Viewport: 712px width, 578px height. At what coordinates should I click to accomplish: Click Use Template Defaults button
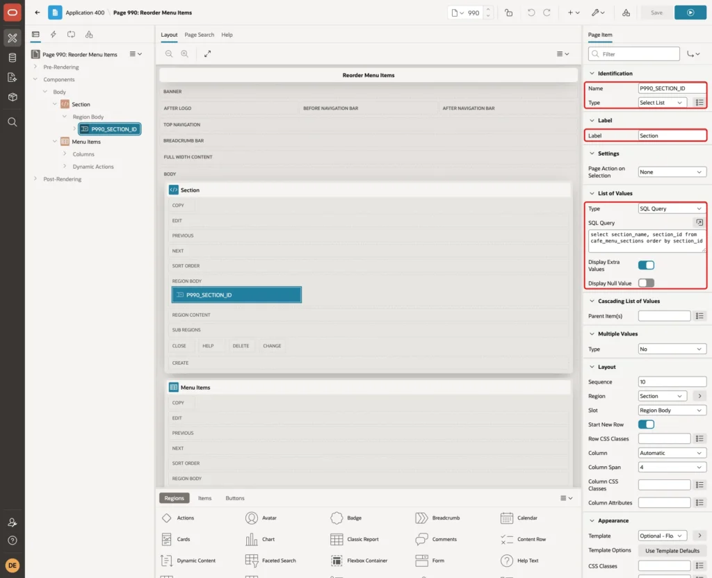click(672, 550)
